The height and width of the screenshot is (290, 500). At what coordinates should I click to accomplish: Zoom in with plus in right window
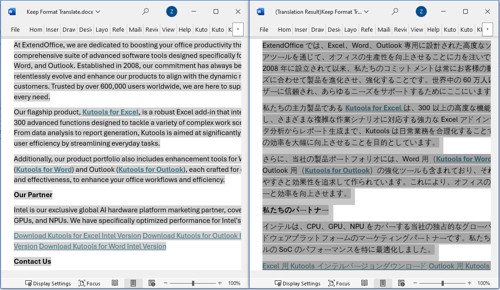[x=470, y=283]
